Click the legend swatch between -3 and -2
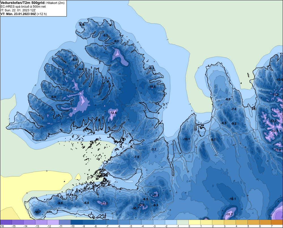This screenshot has height=228, width=283. [159, 222]
